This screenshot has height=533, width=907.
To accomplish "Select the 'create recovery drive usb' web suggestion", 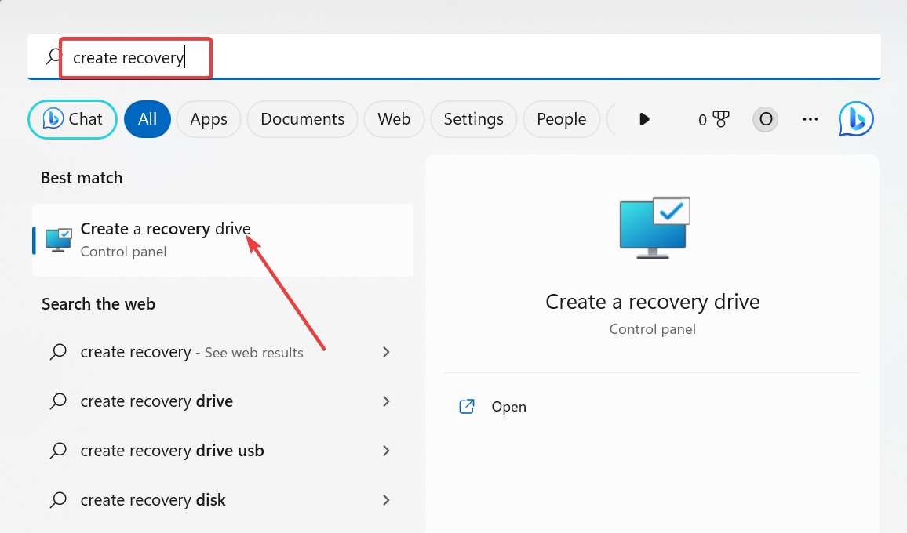I will (223, 451).
